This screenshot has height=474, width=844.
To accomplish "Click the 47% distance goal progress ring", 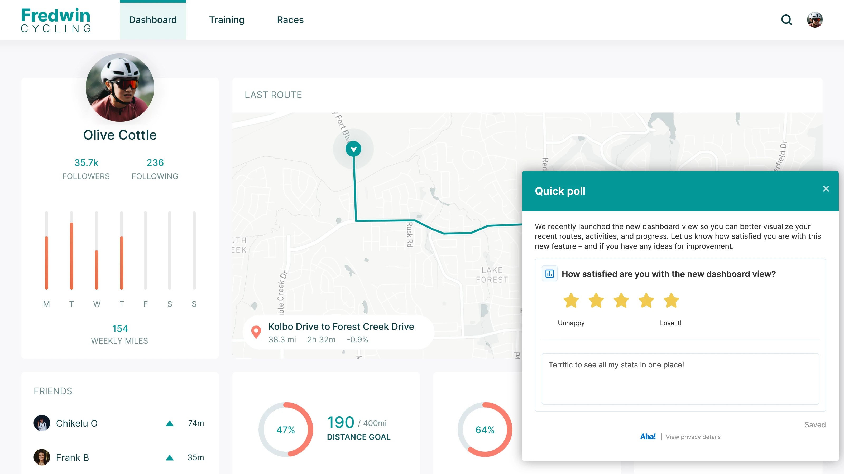I will (286, 429).
